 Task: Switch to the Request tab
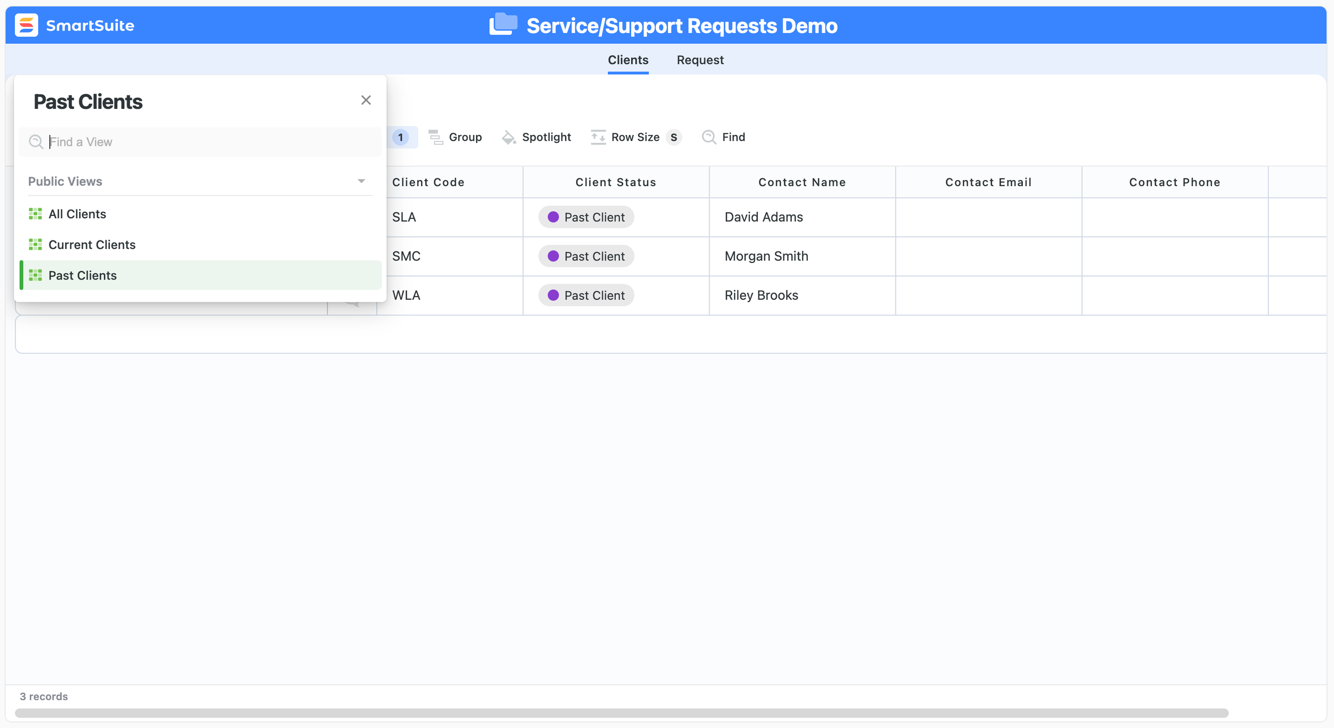pos(700,60)
